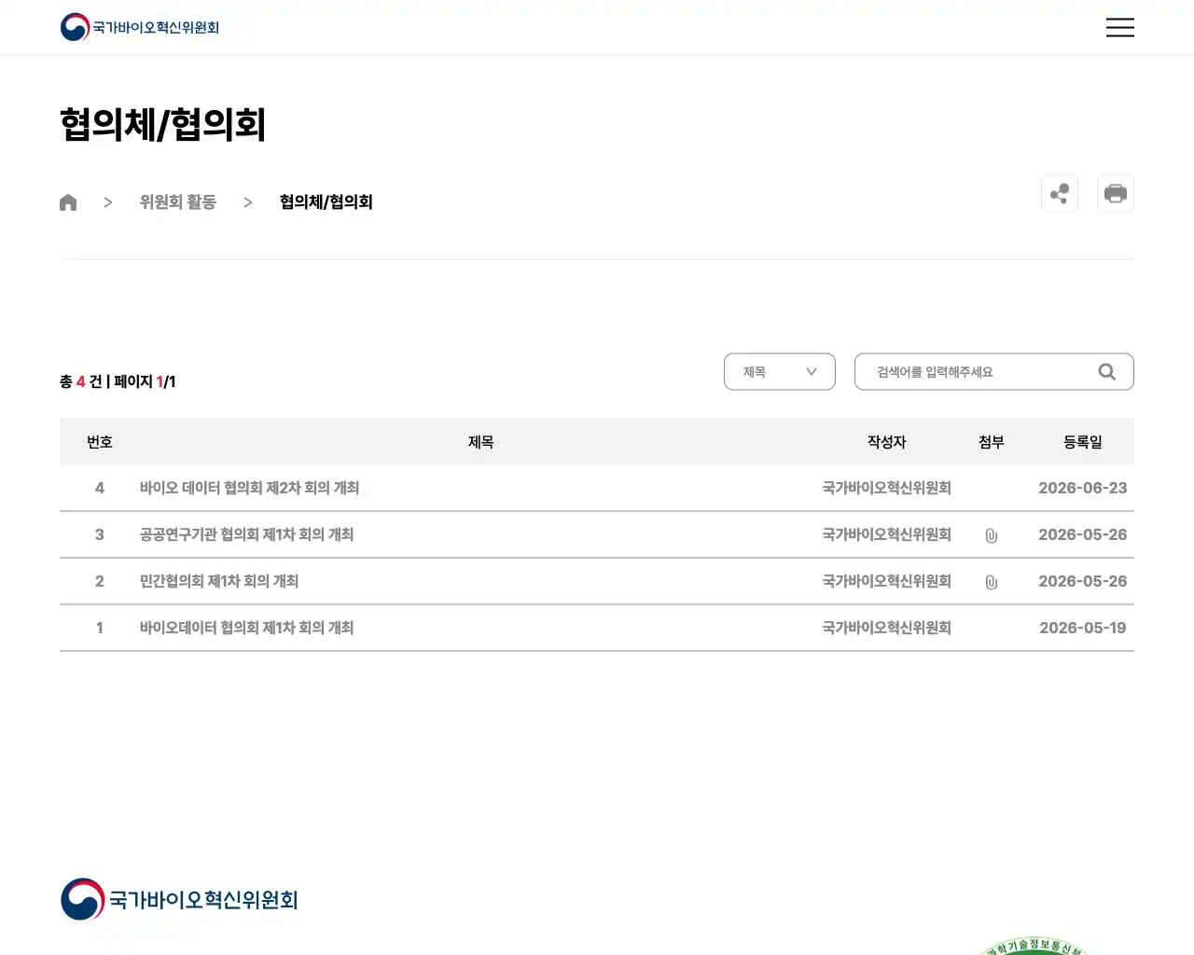Open 바이오 데이터 협의회 제2차 회의 개최
Image resolution: width=1194 pixels, height=955 pixels.
coord(249,488)
